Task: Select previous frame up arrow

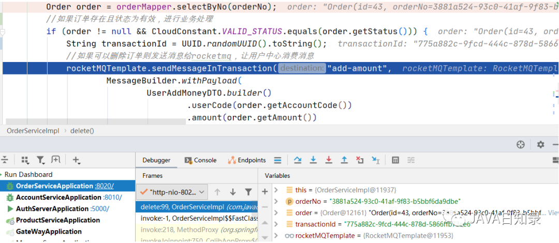Action: [217, 192]
